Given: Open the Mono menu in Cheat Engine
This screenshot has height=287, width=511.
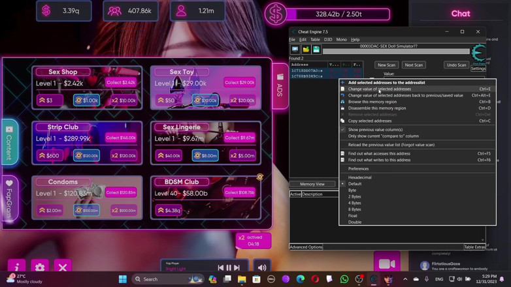Looking at the screenshot, I should pyautogui.click(x=341, y=39).
